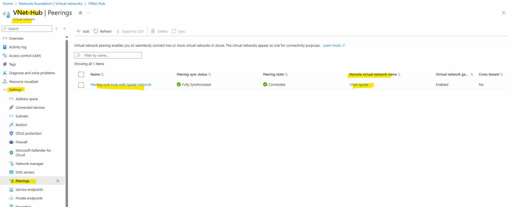Select the checkbox for Peering-Link-Hub-with-Spoke-Network row
Screen dimensions: 512x207
81,84
